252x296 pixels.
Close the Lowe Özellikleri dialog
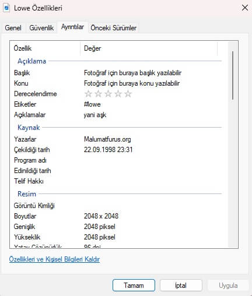click(x=245, y=8)
